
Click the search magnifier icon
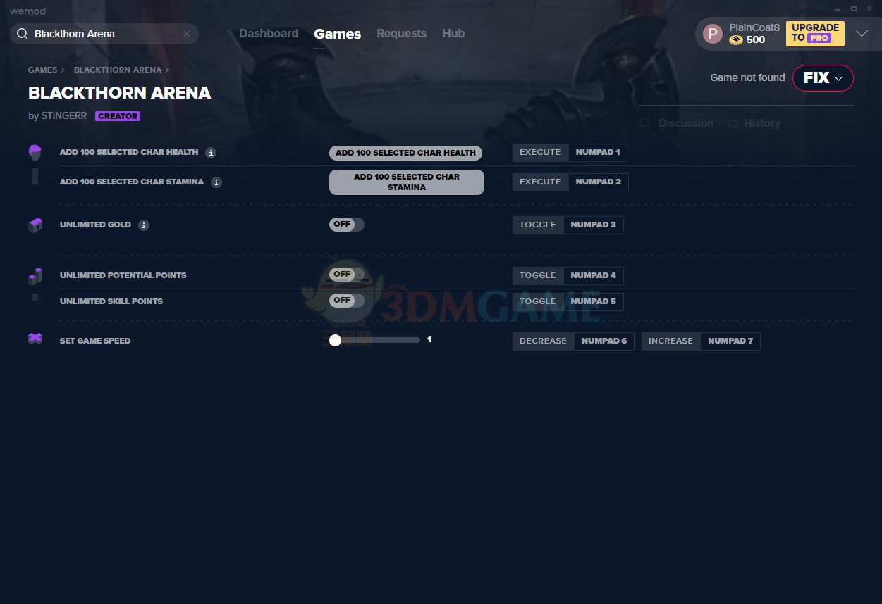click(22, 34)
